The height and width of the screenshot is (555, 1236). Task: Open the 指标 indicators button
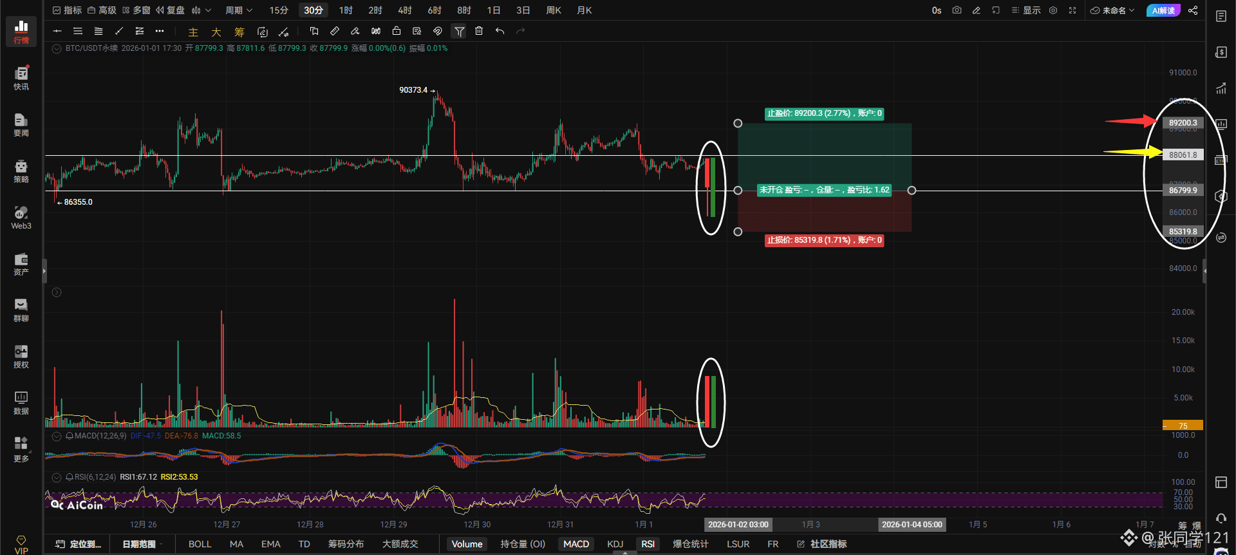pyautogui.click(x=67, y=10)
